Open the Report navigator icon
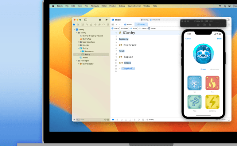 pyautogui.click(x=108, y=24)
